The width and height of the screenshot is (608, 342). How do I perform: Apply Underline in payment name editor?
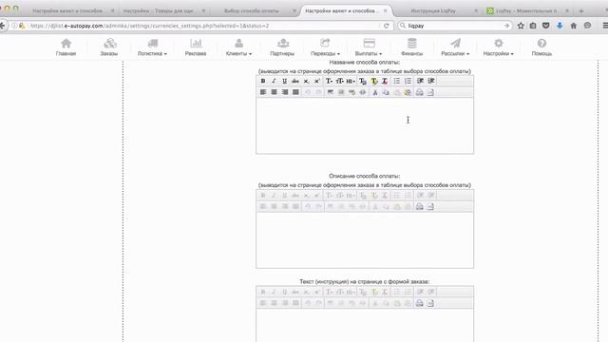(x=285, y=81)
